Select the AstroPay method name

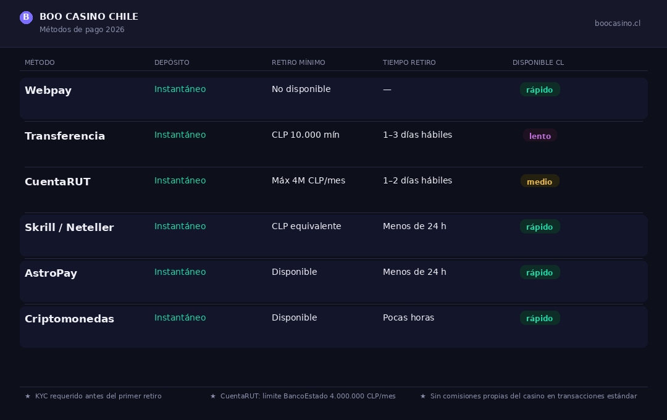click(x=51, y=273)
